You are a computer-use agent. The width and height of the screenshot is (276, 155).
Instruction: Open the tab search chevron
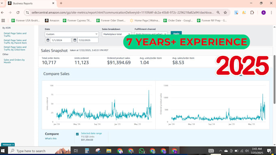click(2, 3)
